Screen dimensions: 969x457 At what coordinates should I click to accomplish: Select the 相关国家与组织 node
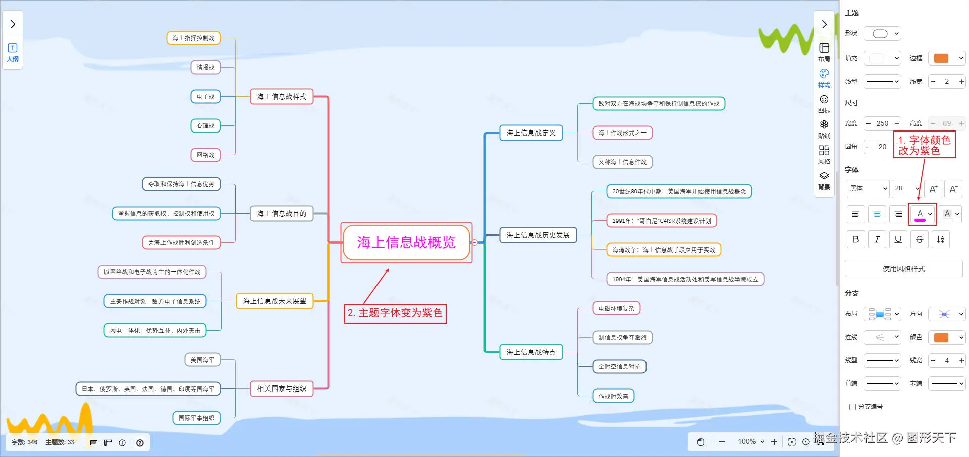pyautogui.click(x=282, y=389)
